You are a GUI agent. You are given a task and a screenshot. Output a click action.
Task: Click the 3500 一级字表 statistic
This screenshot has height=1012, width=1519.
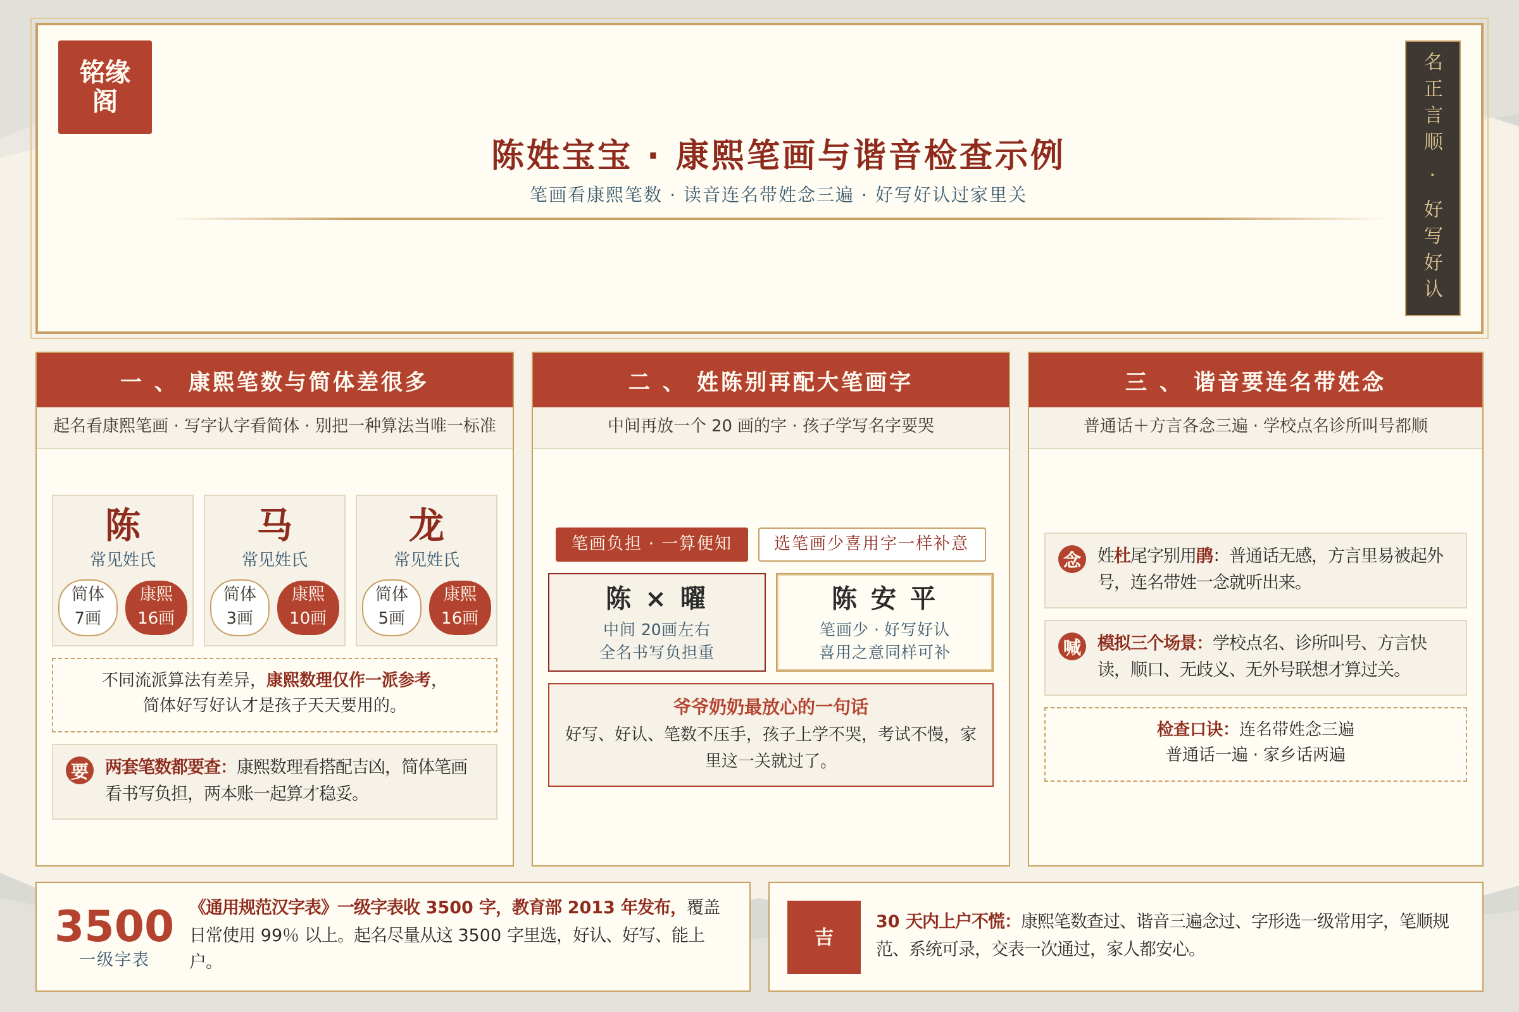(x=115, y=936)
